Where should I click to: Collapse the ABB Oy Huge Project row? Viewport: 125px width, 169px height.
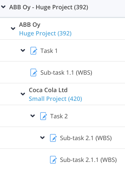(x=13, y=29)
